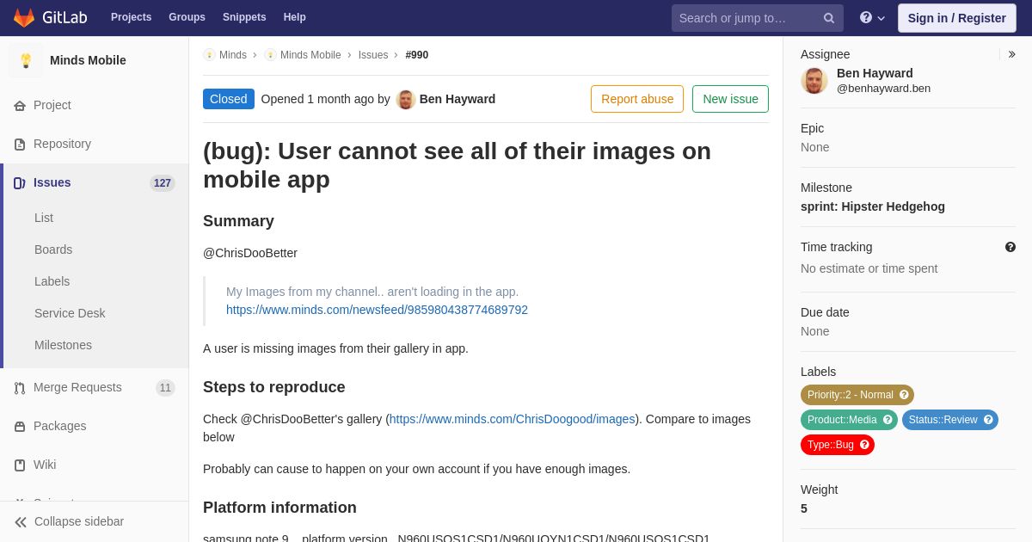Click the 'Platform information' heading
Image resolution: width=1032 pixels, height=542 pixels.
coord(279,508)
